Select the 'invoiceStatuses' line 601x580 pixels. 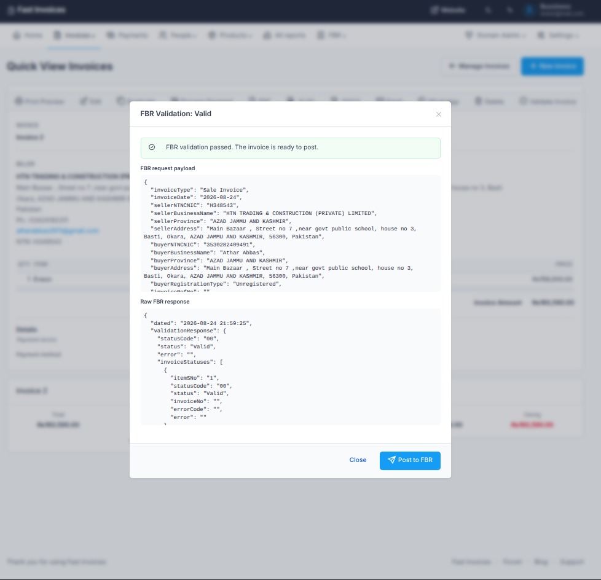pyautogui.click(x=190, y=362)
